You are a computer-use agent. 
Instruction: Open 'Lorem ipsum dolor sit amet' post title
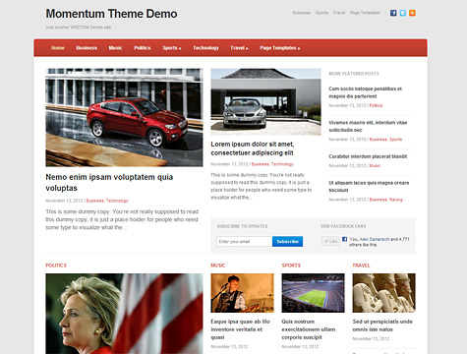(253, 148)
